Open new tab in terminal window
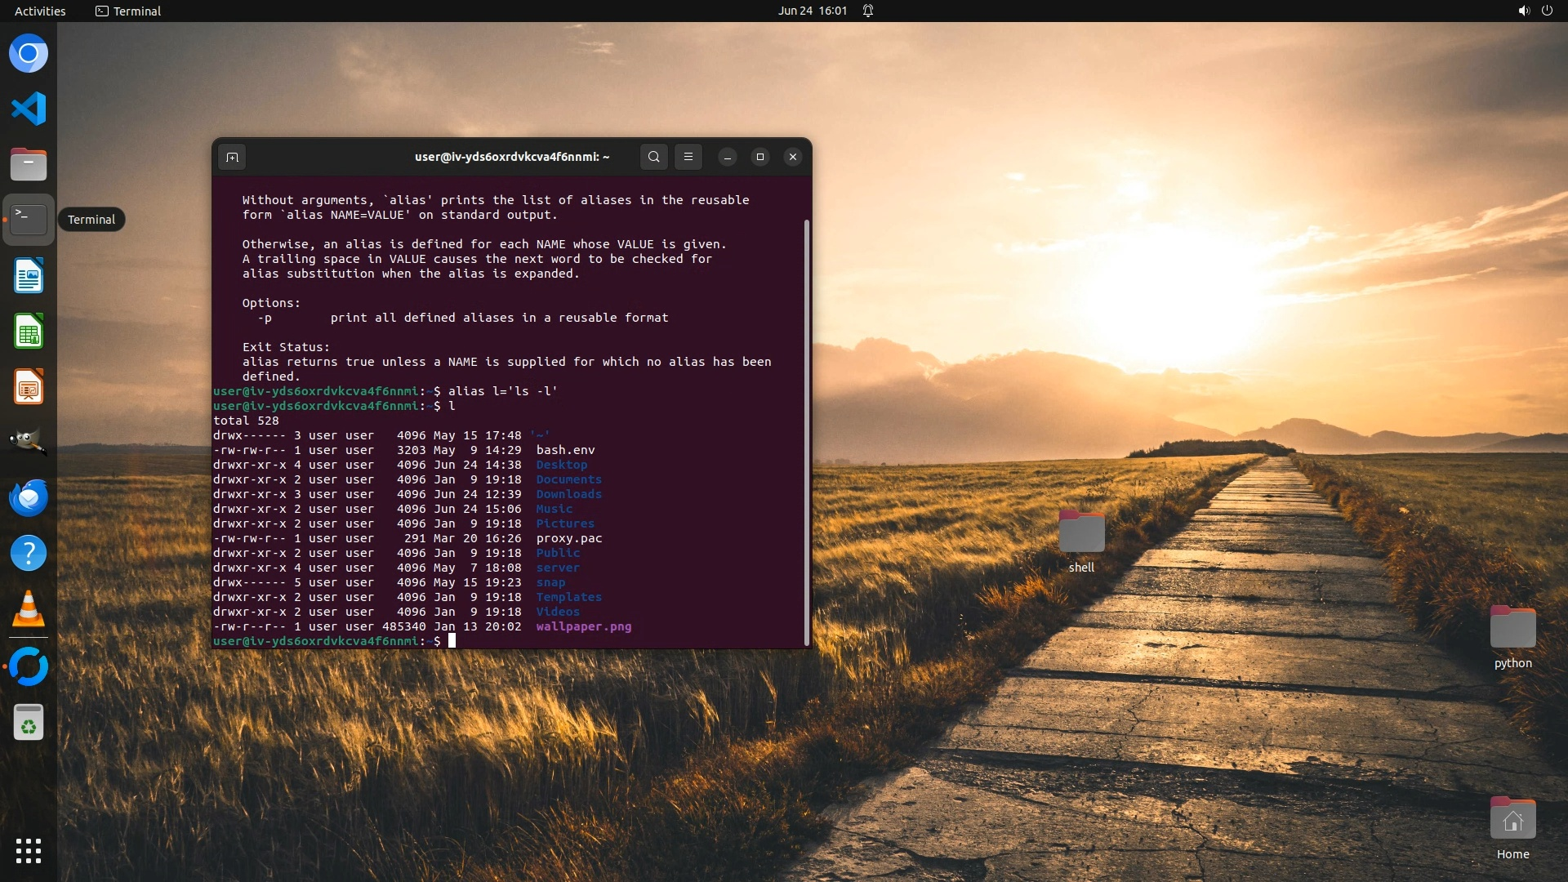The width and height of the screenshot is (1568, 882). pyautogui.click(x=232, y=157)
